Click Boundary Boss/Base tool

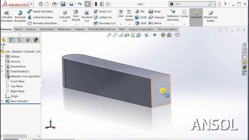coord(42,23)
